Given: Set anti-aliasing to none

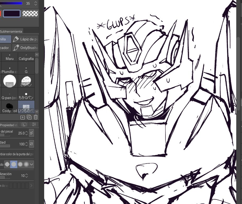Looking at the screenshot, I should [x=7, y=164].
